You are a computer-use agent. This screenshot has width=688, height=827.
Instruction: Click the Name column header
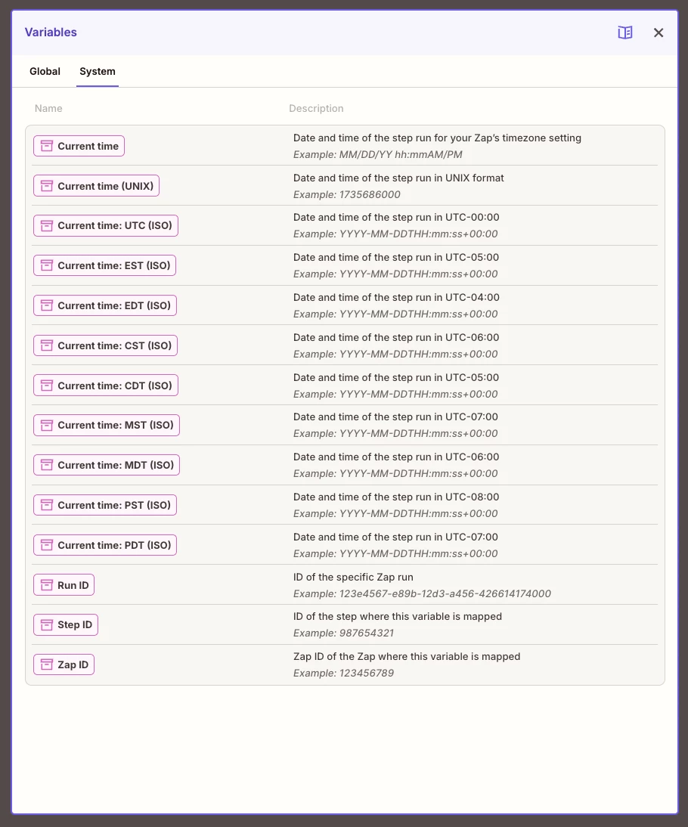pos(48,108)
